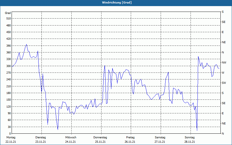Select NE compass label between 60 and 30 levels

coord(224,124)
